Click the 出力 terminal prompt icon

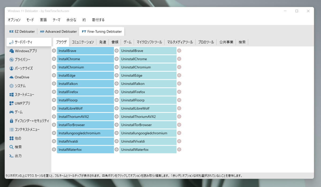tap(11, 156)
